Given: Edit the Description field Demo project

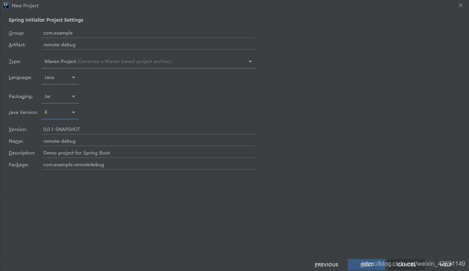Looking at the screenshot, I should 149,153.
